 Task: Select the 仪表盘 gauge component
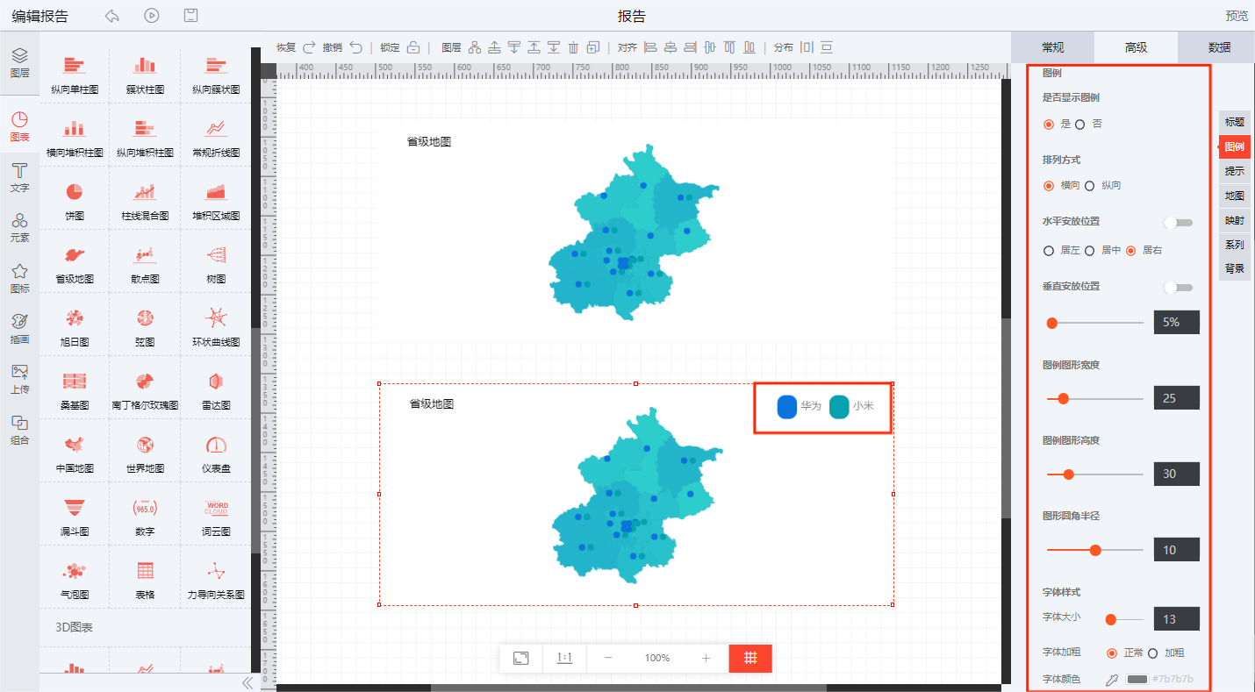[x=216, y=453]
